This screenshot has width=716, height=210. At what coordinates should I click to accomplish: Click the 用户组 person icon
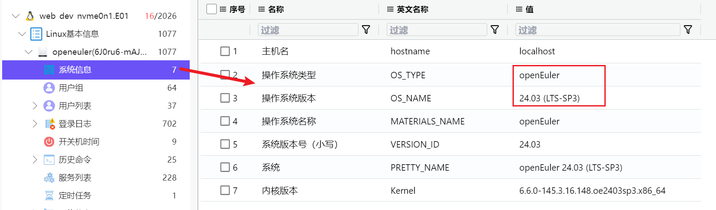pos(49,88)
